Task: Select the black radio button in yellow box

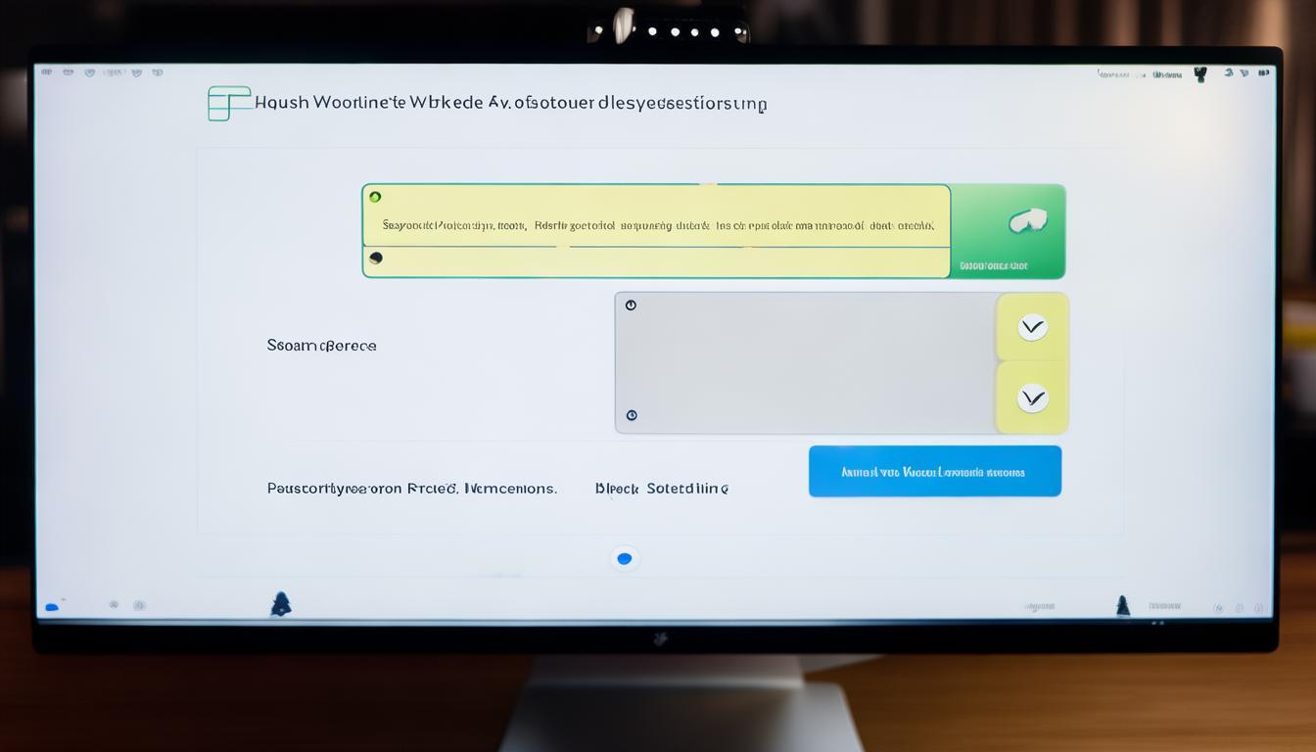Action: pyautogui.click(x=376, y=258)
